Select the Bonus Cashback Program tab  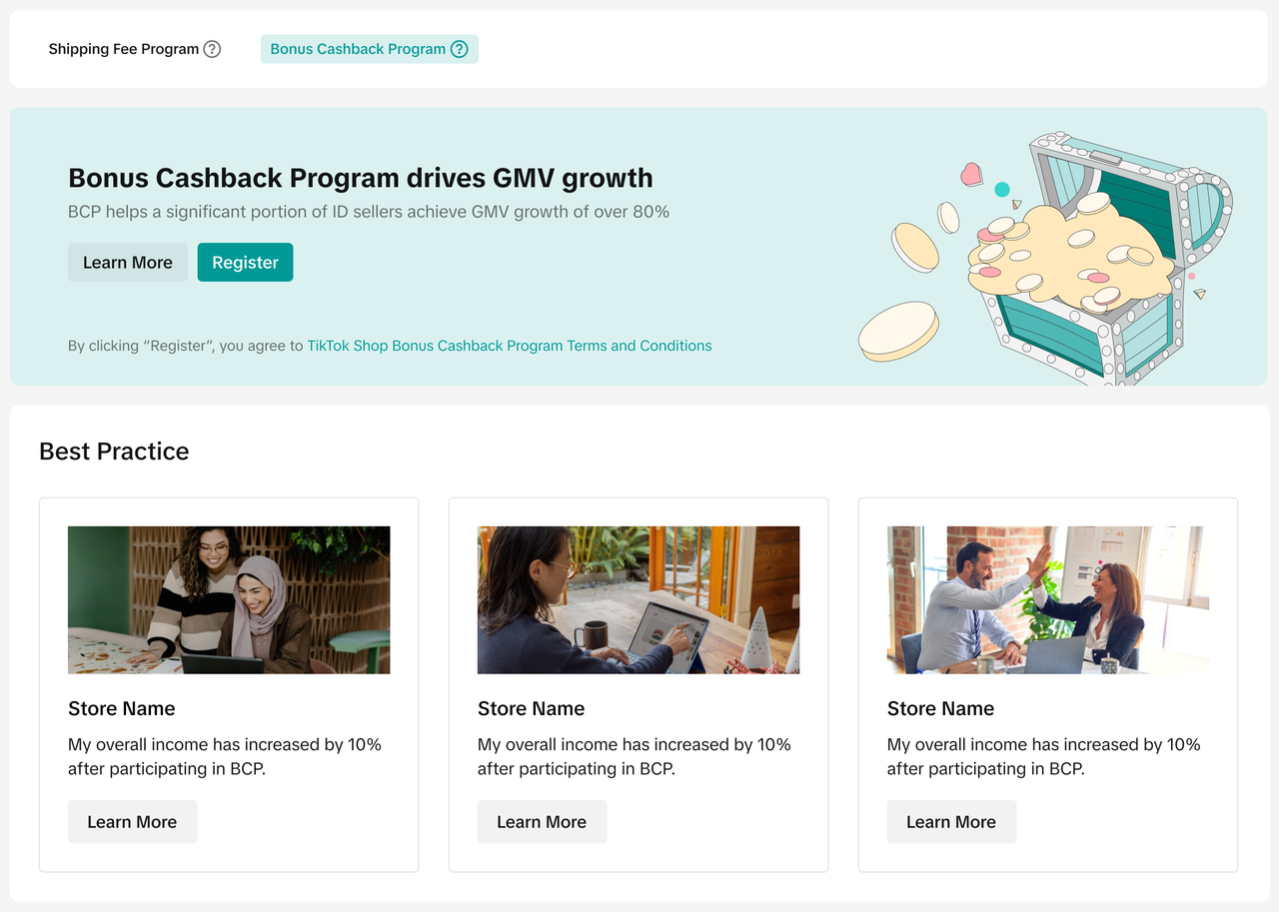point(358,49)
